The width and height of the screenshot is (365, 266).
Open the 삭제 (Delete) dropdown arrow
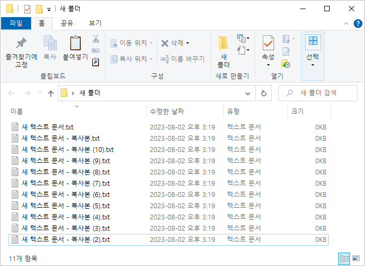188,43
